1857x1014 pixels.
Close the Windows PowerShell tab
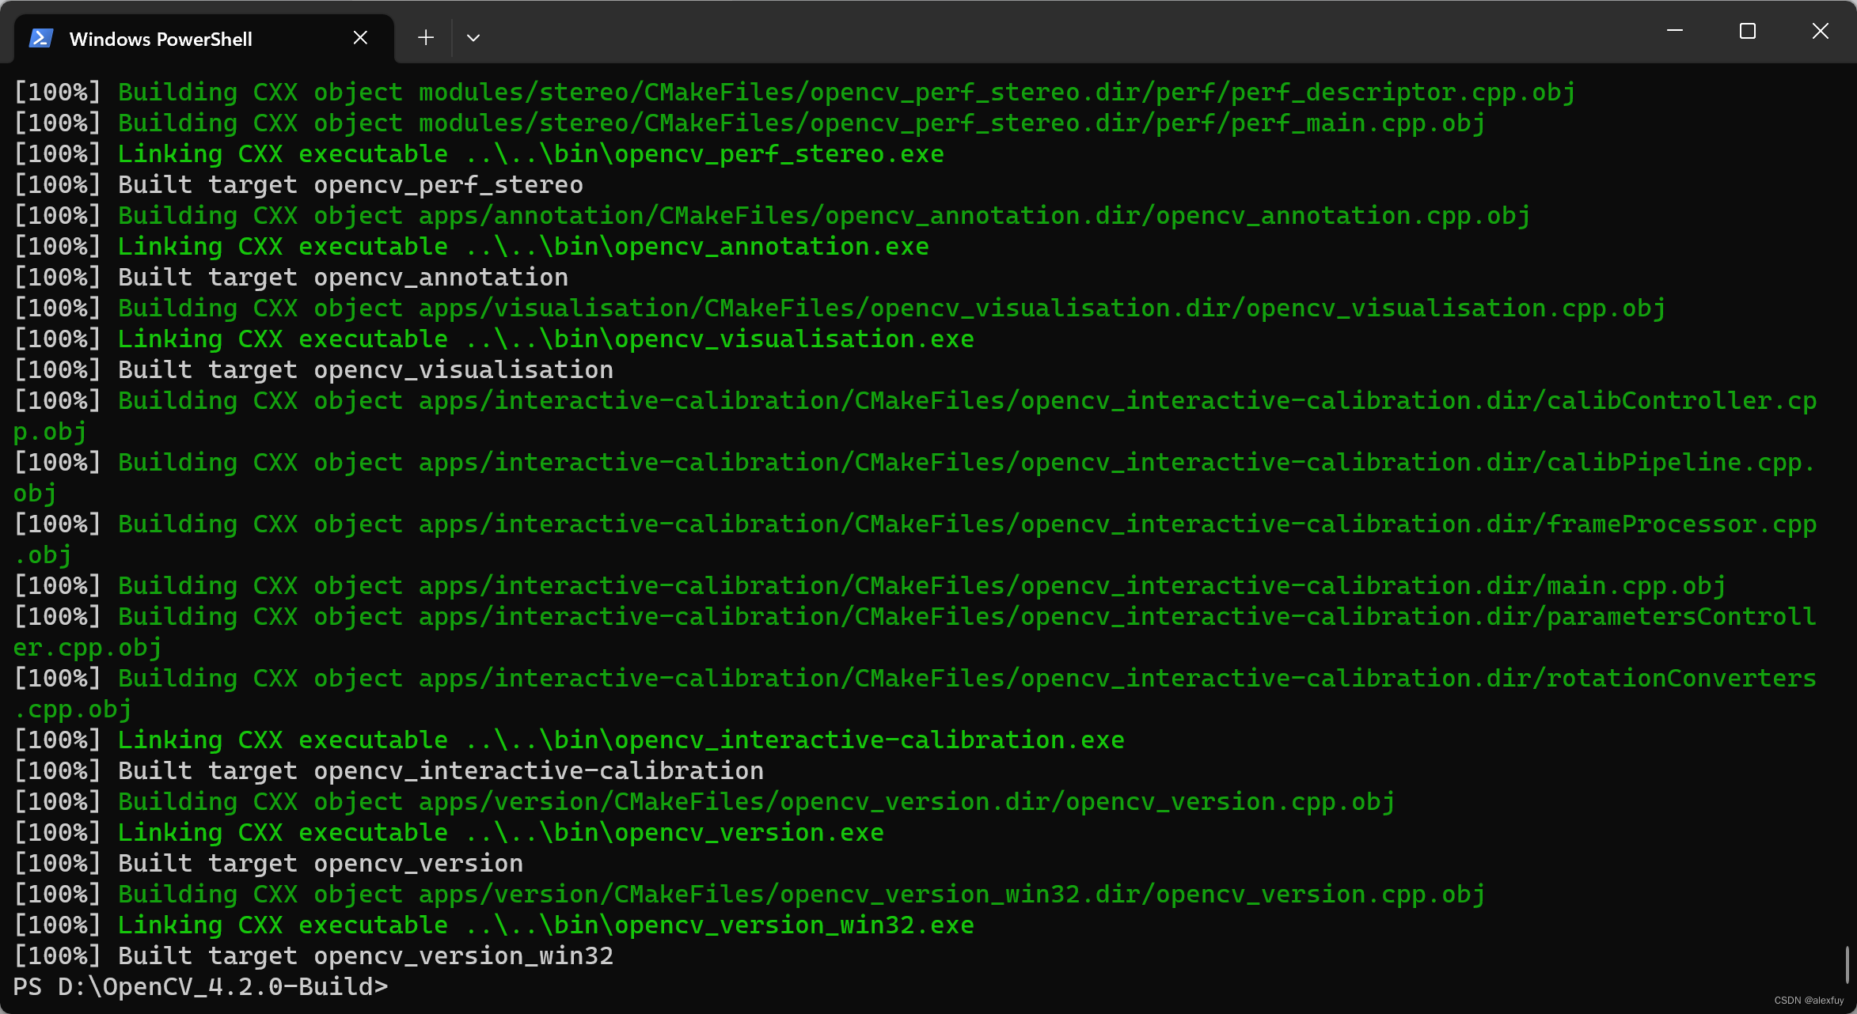pyautogui.click(x=360, y=37)
